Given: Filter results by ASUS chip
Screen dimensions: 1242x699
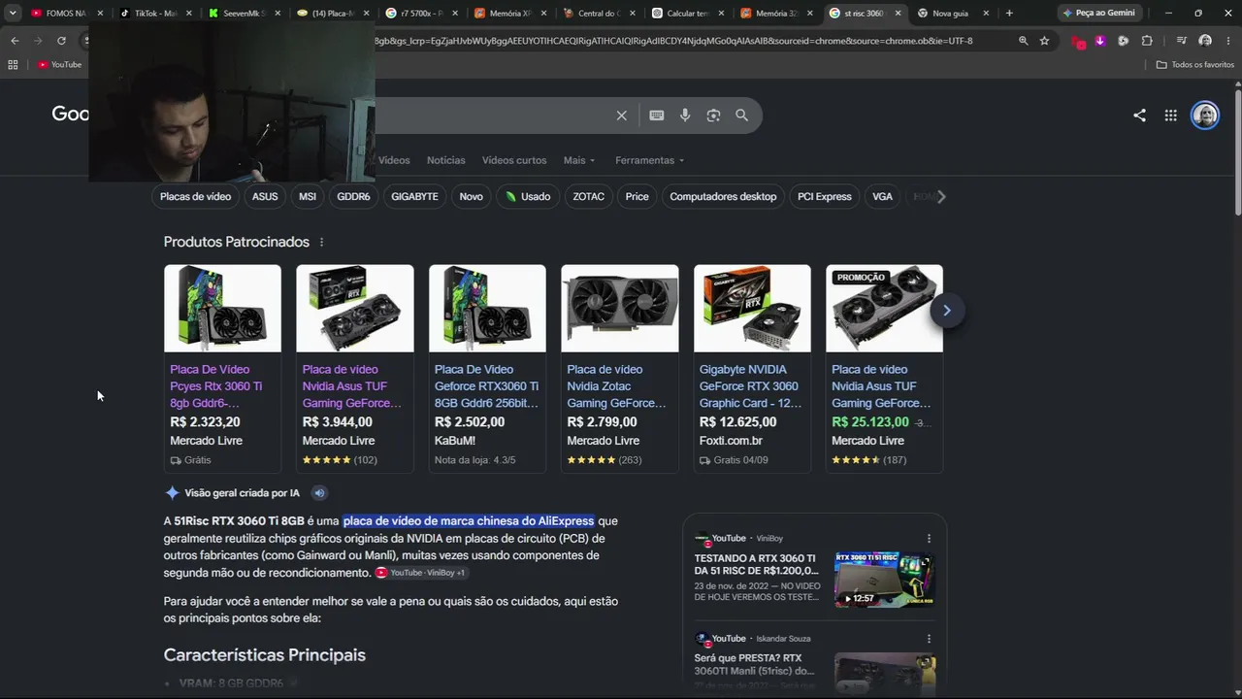Looking at the screenshot, I should [x=265, y=197].
